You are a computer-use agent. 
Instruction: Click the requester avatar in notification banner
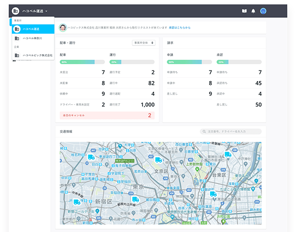point(63,28)
